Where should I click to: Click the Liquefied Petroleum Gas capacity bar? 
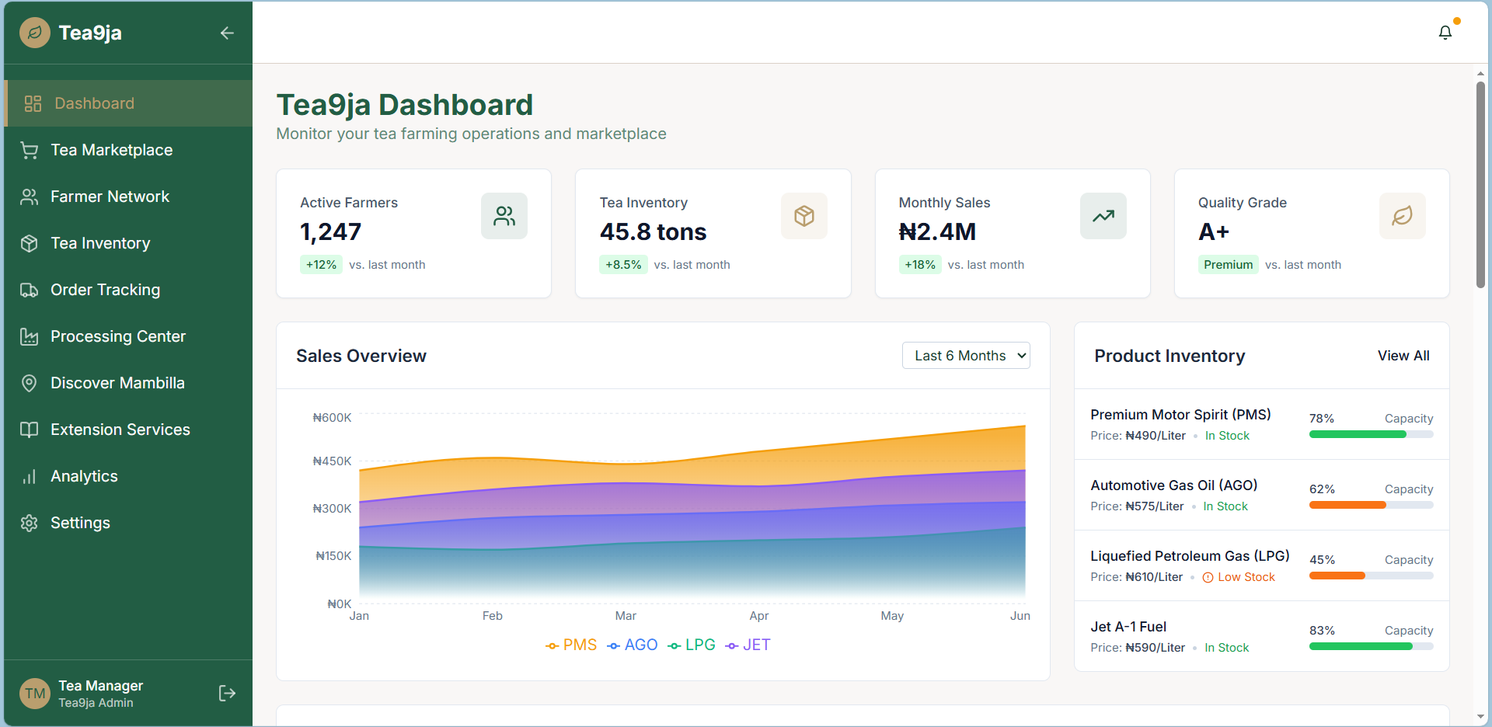[1371, 576]
